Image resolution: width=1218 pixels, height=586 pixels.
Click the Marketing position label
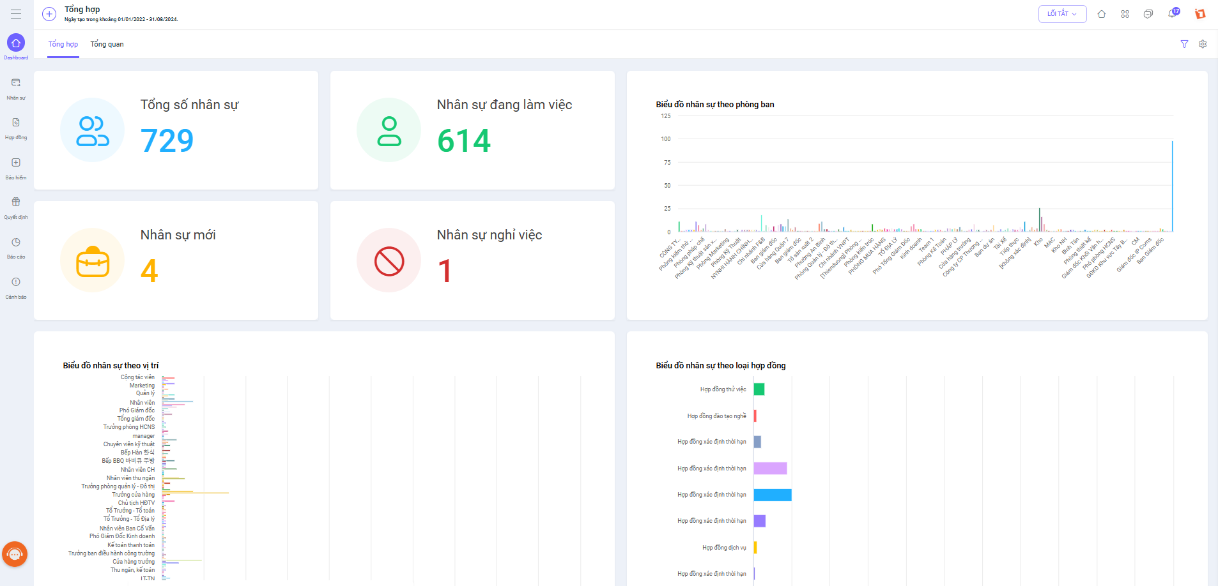pos(142,386)
